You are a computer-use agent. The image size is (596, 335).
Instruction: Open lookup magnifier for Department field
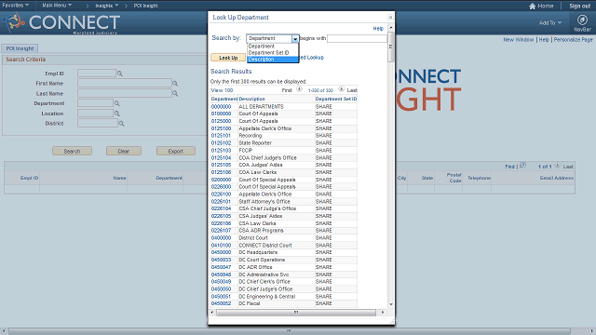coord(117,103)
